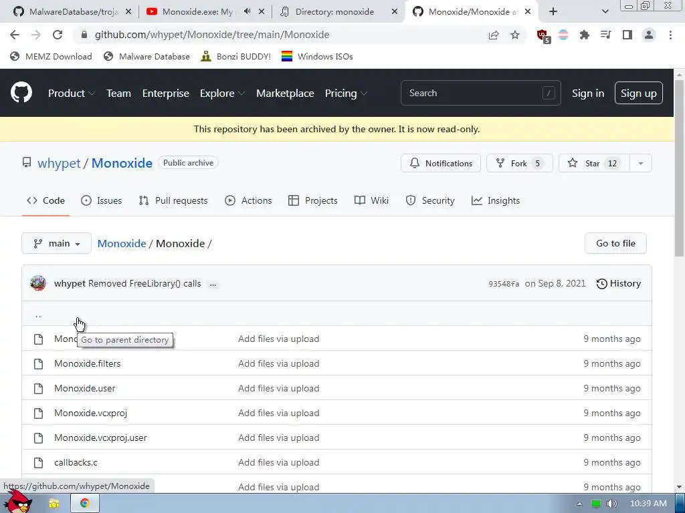This screenshot has height=513, width=685.
Task: Open the Security tab
Action: coord(430,200)
